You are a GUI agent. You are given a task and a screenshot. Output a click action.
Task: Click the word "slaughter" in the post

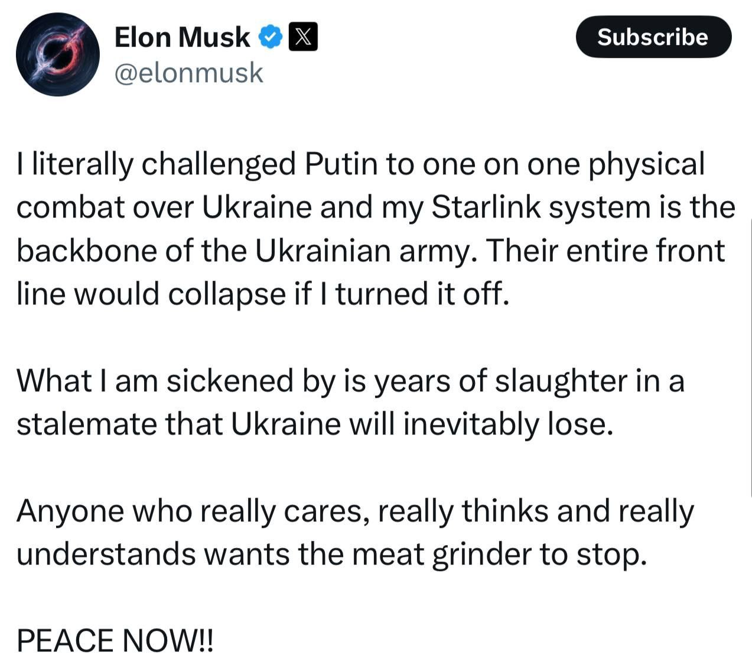click(561, 381)
